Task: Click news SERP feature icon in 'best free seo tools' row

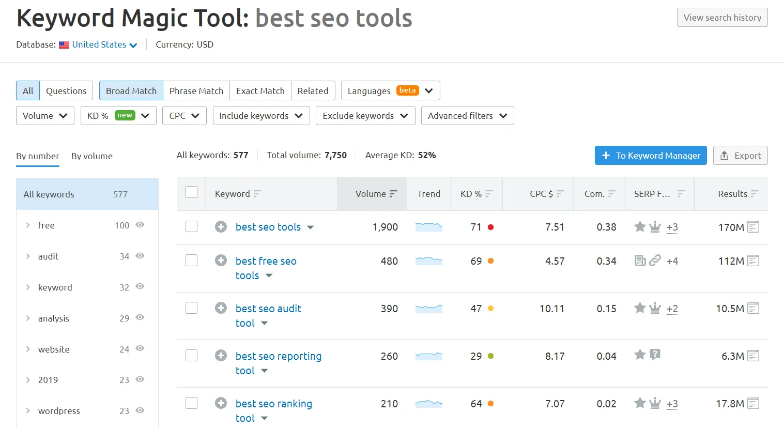Action: pyautogui.click(x=640, y=261)
